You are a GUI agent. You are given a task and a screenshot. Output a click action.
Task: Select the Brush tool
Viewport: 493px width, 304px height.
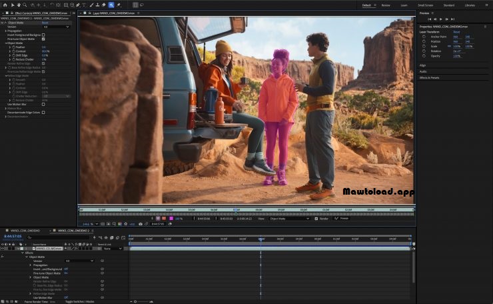(91, 5)
